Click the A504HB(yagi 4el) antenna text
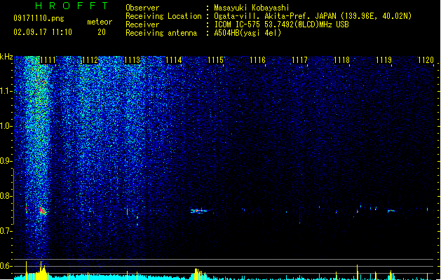The height and width of the screenshot is (280, 441). coord(247,33)
